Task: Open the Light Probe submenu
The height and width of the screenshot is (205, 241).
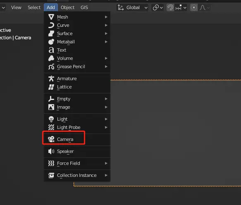Action: 77,127
